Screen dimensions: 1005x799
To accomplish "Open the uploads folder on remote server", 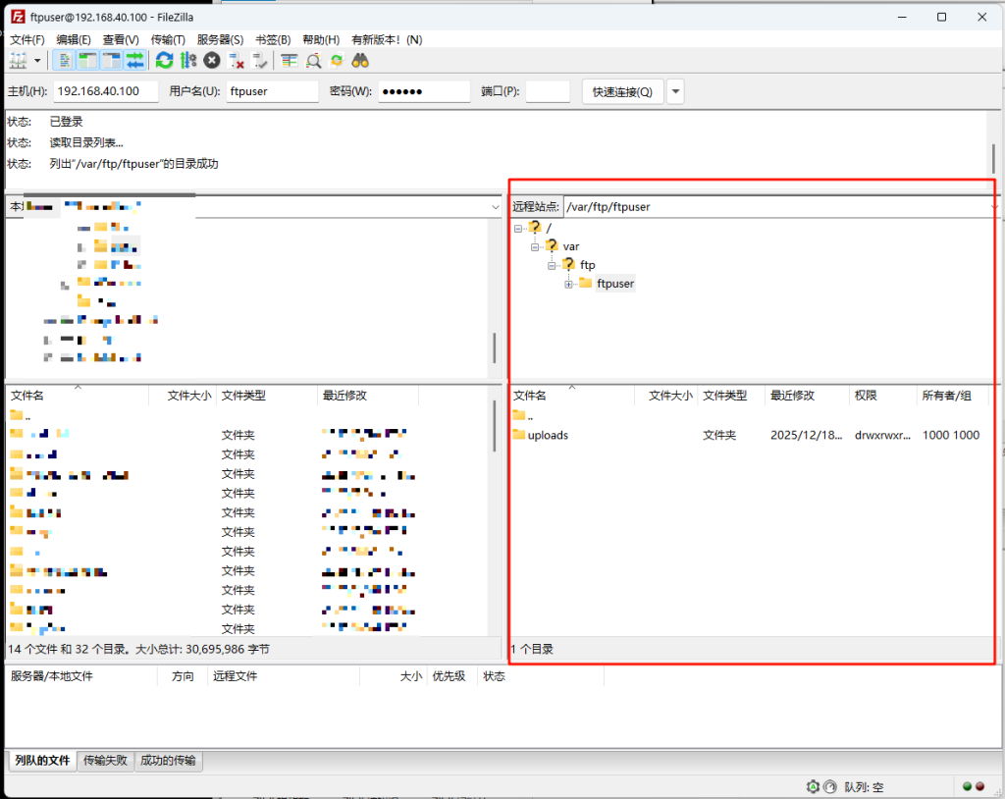I will pos(546,435).
